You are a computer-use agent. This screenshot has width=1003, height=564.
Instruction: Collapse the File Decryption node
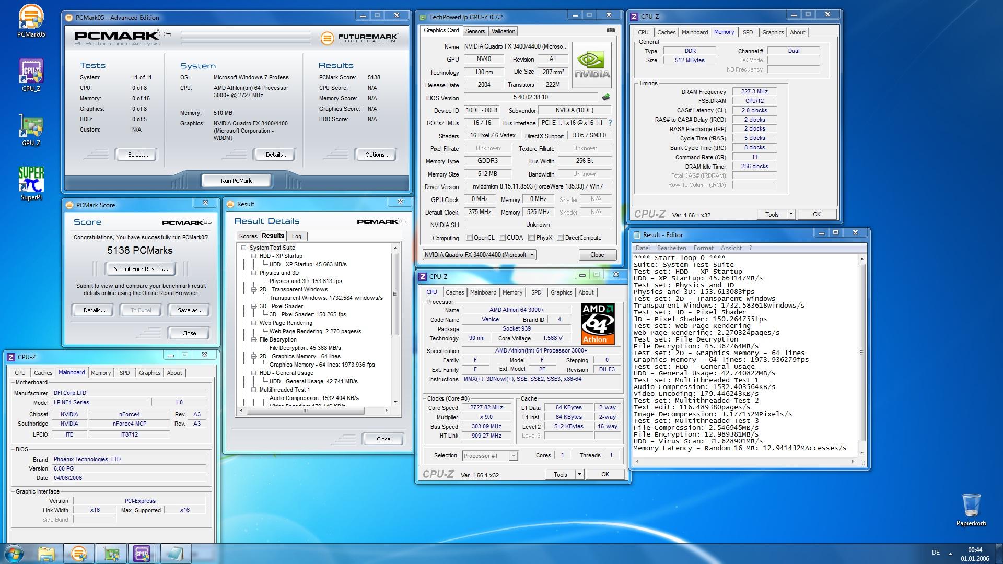click(254, 340)
